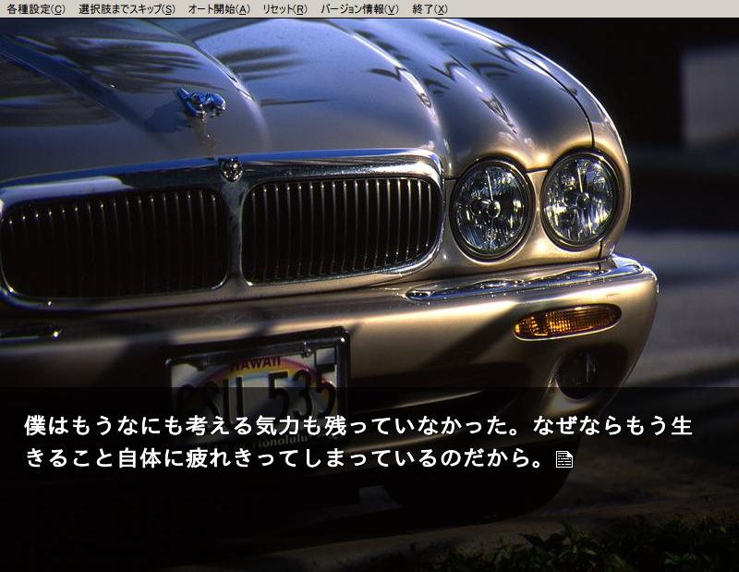The image size is (739, 572).
Task: Select the リセット(R) menu item
Action: point(285,9)
